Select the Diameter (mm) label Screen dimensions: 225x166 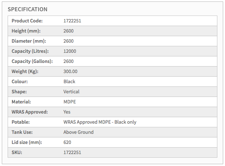[29, 41]
